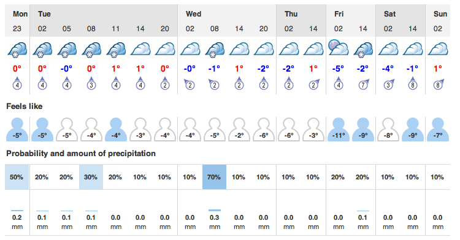Click the Thursday 14 hour label
Screen dimensions: 460x240
click(x=313, y=29)
